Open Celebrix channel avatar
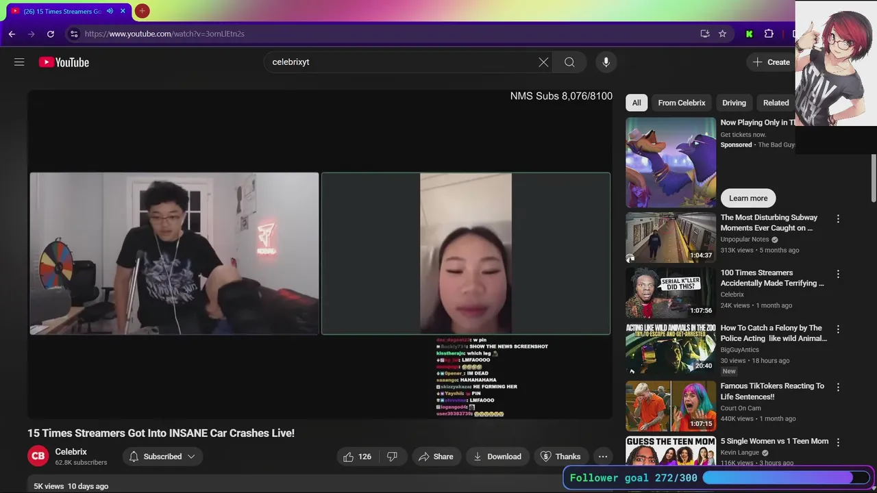The image size is (877, 493). point(38,456)
